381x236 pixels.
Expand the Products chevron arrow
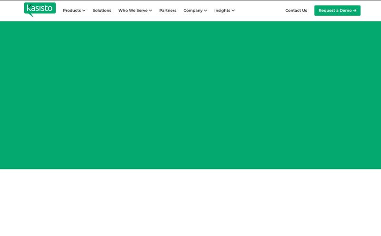[84, 10]
